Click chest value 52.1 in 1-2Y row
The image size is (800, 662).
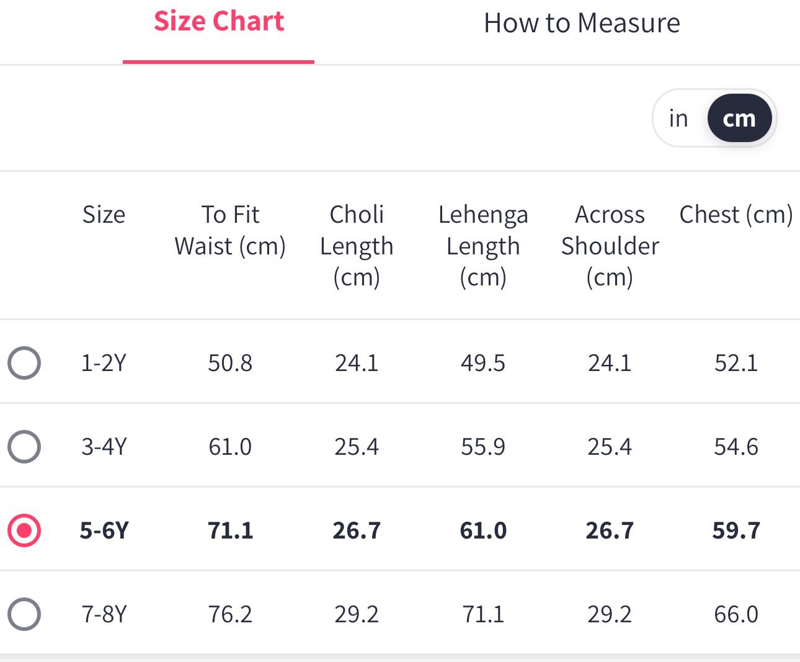tap(736, 363)
